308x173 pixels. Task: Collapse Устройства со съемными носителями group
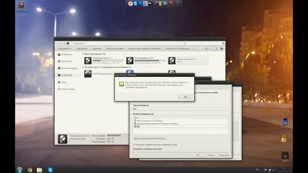(x=83, y=67)
